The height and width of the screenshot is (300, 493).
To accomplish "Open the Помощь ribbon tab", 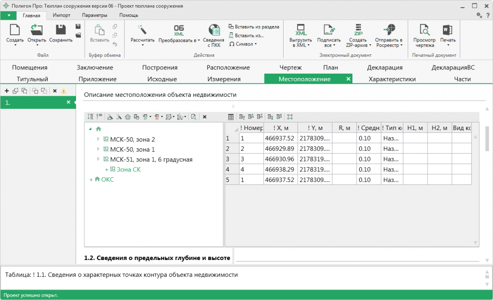I will coord(129,15).
